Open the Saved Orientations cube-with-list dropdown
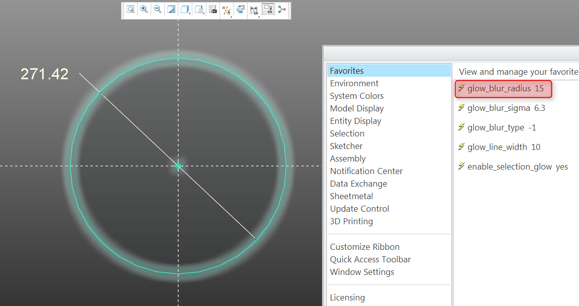Image resolution: width=579 pixels, height=306 pixels. click(x=199, y=9)
